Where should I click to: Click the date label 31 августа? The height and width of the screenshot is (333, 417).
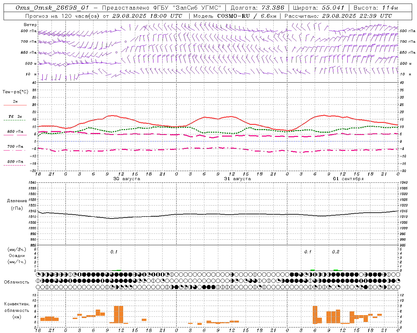237,179
